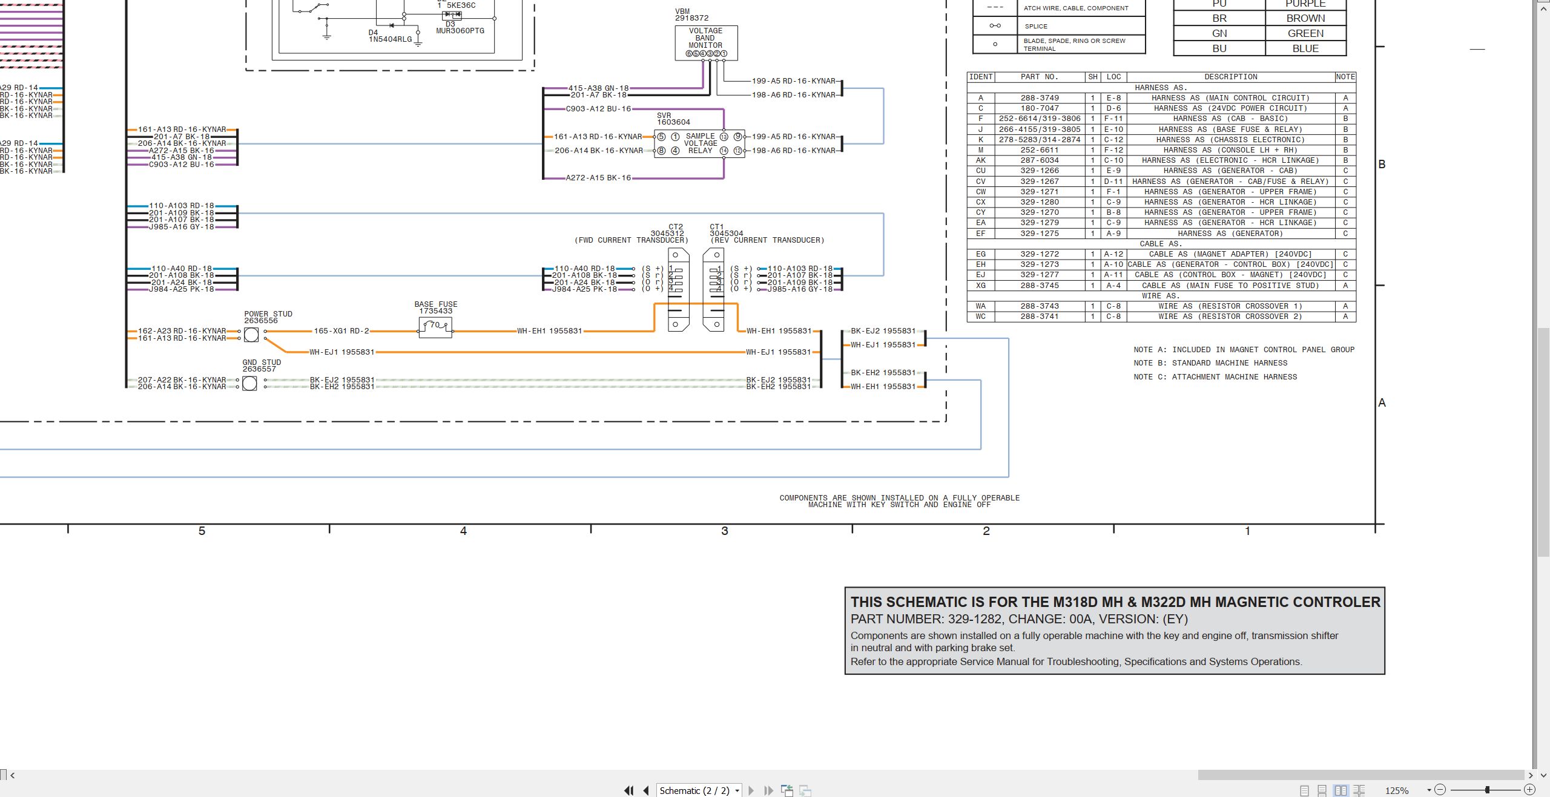Click the VOLTAGE BAND MONITOR component
This screenshot has height=797, width=1550.
706,43
